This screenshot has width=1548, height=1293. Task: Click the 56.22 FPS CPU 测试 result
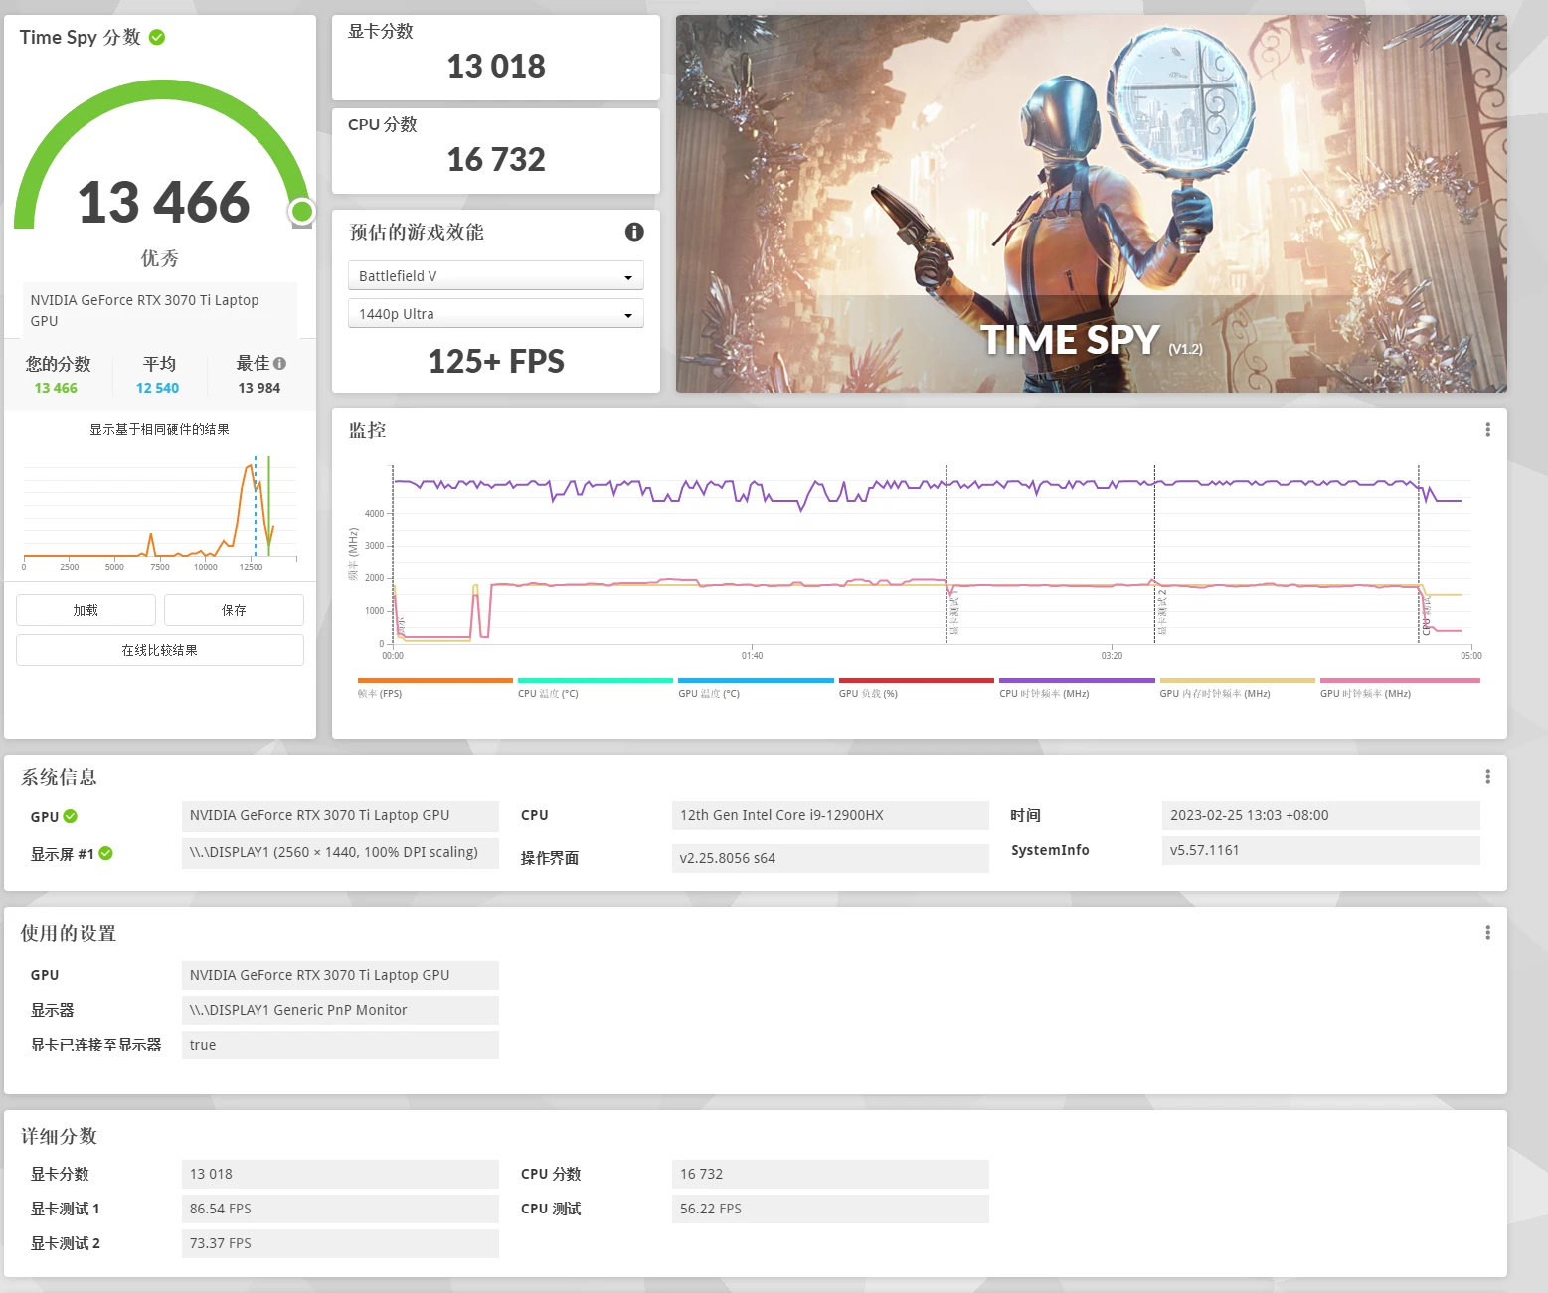tap(830, 1209)
